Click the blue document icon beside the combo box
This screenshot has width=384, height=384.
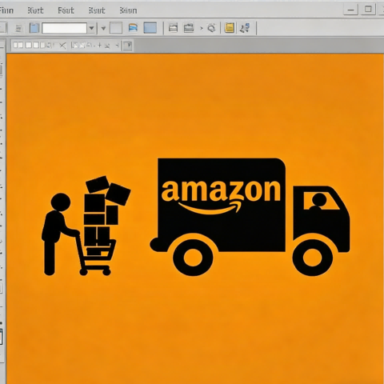[x=34, y=28]
